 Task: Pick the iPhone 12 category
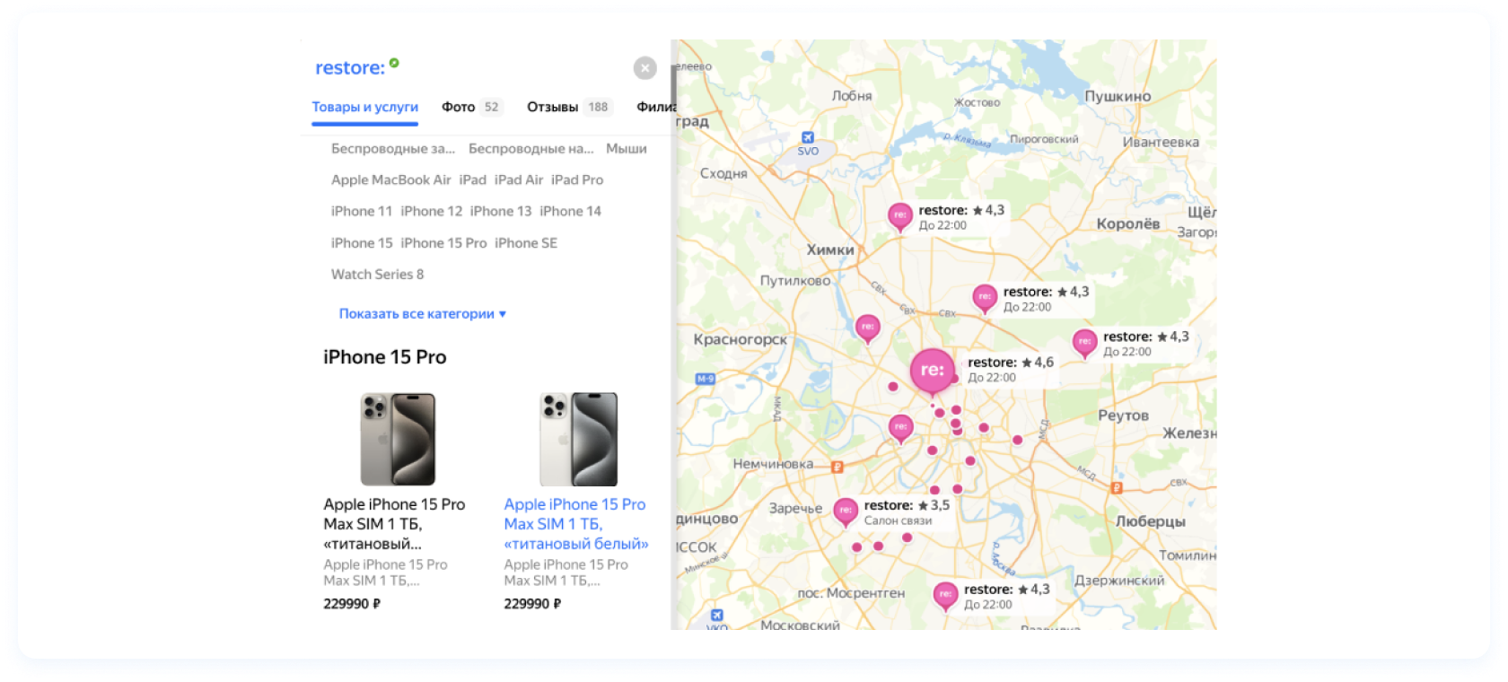[432, 211]
